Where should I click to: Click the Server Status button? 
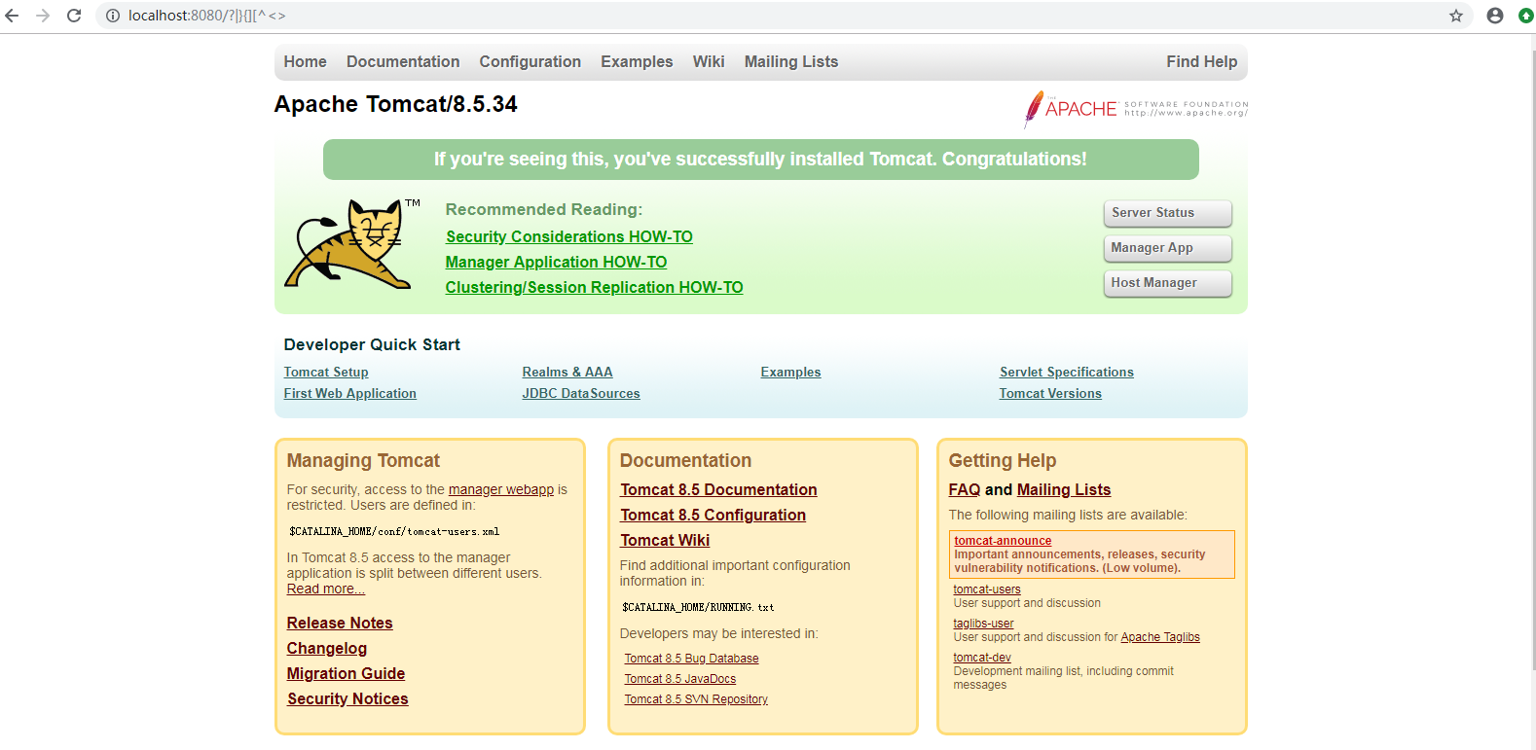(x=1168, y=213)
